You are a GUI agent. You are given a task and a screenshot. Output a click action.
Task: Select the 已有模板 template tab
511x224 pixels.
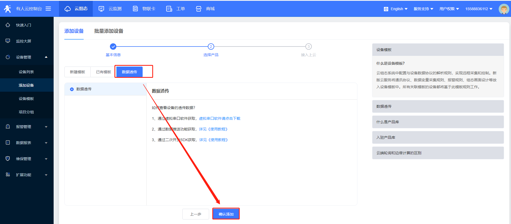(x=103, y=72)
